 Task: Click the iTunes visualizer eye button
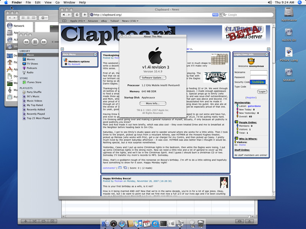click(x=240, y=221)
